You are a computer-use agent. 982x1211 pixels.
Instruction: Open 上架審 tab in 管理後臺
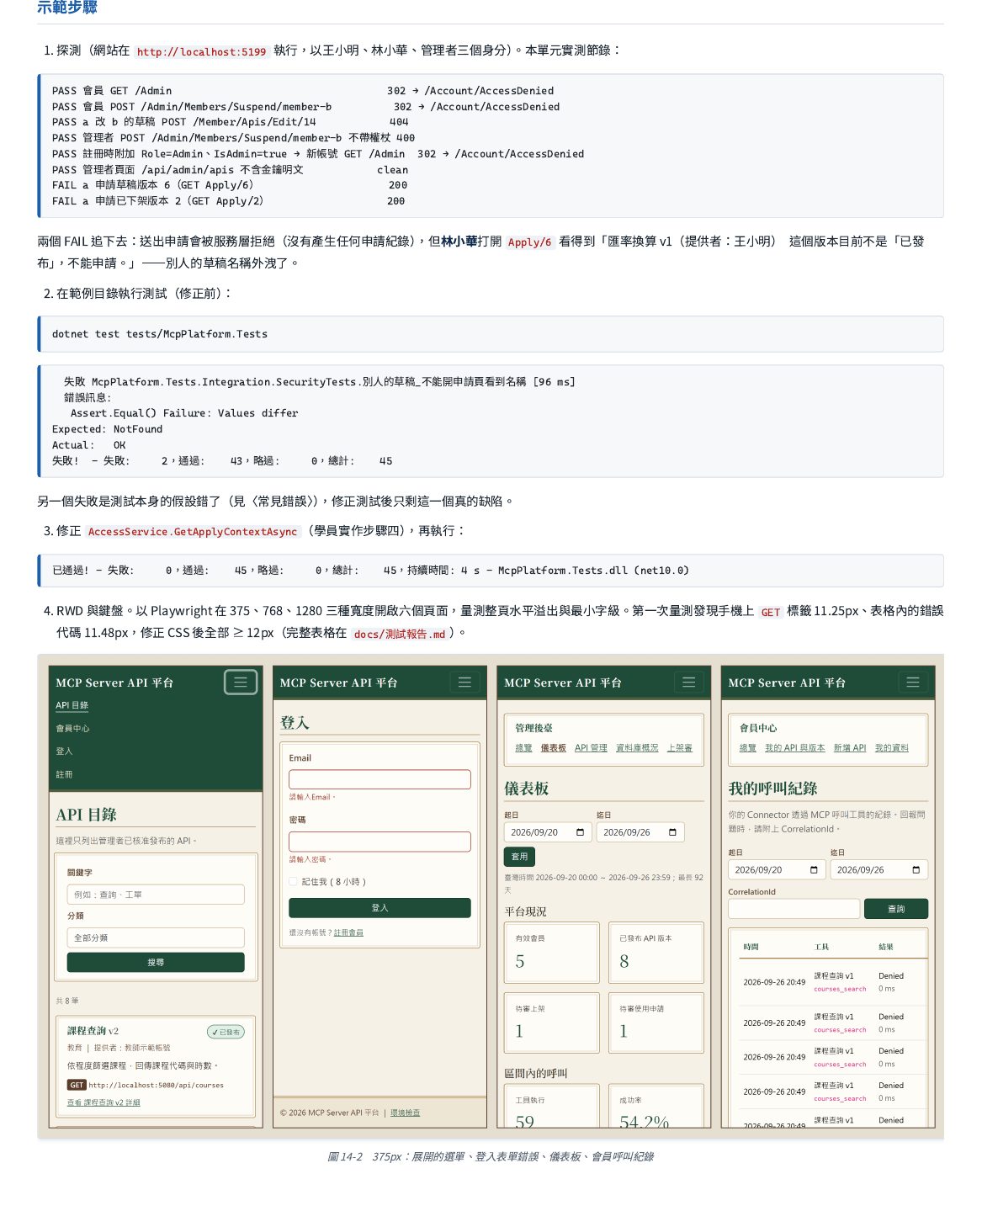(x=680, y=747)
